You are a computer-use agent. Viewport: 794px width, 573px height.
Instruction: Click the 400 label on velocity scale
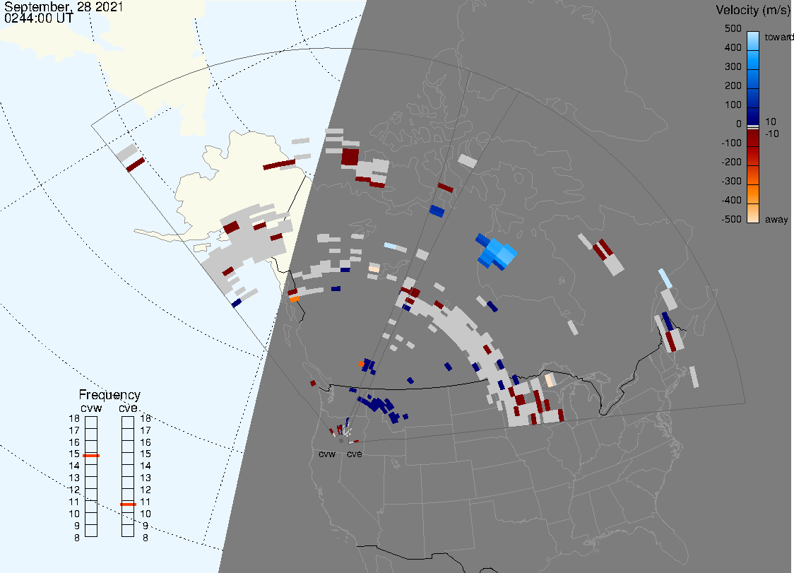733,47
